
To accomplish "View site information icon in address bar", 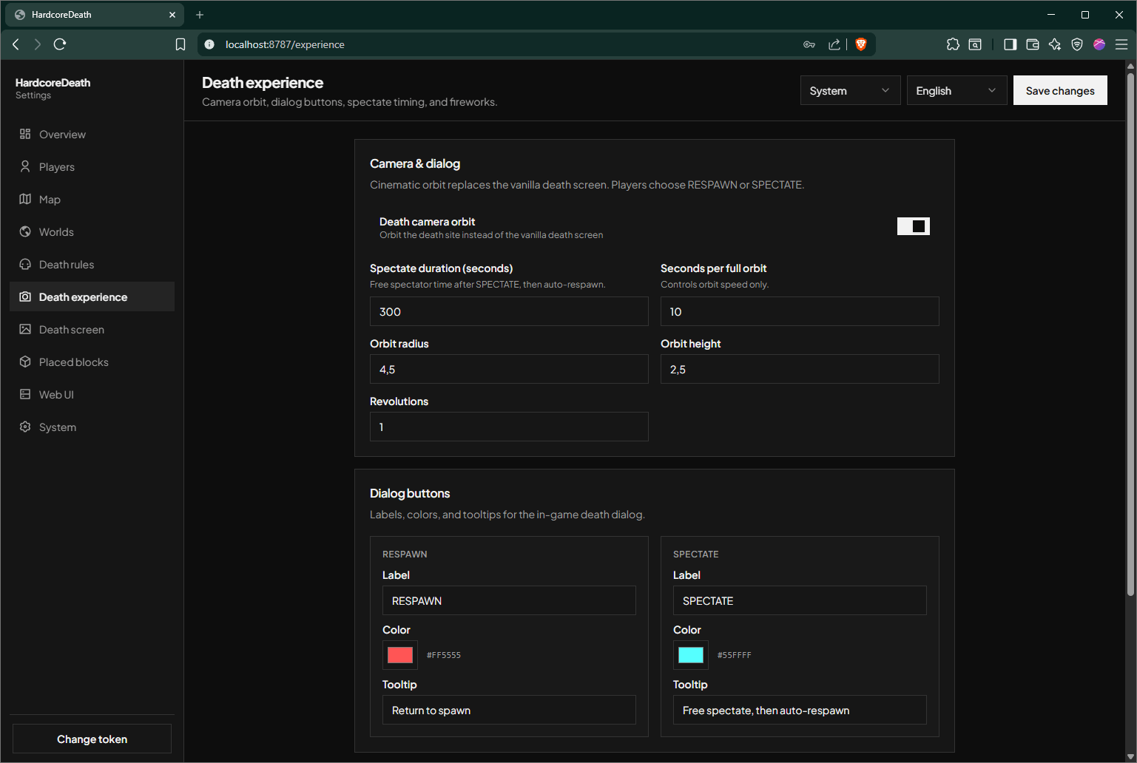I will tap(209, 44).
